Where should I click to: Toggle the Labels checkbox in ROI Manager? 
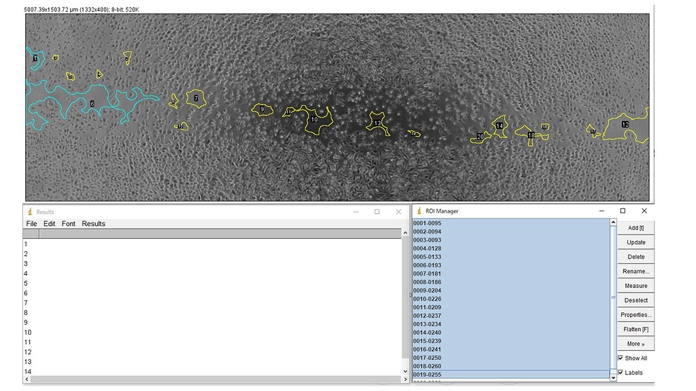[620, 372]
